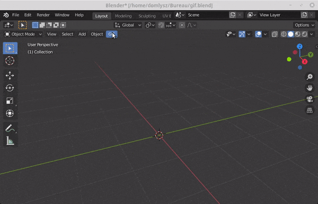The image size is (318, 204).
Task: Open the Object Mode dropdown
Action: [23, 34]
